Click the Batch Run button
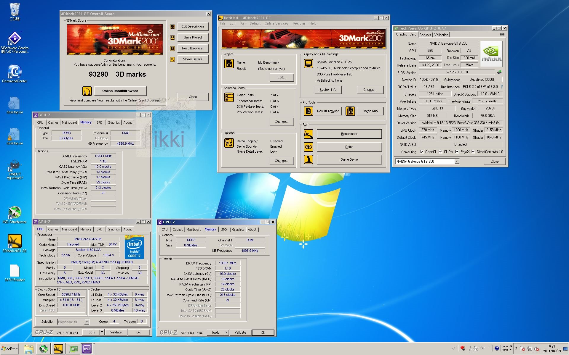The height and width of the screenshot is (355, 569). tap(370, 111)
